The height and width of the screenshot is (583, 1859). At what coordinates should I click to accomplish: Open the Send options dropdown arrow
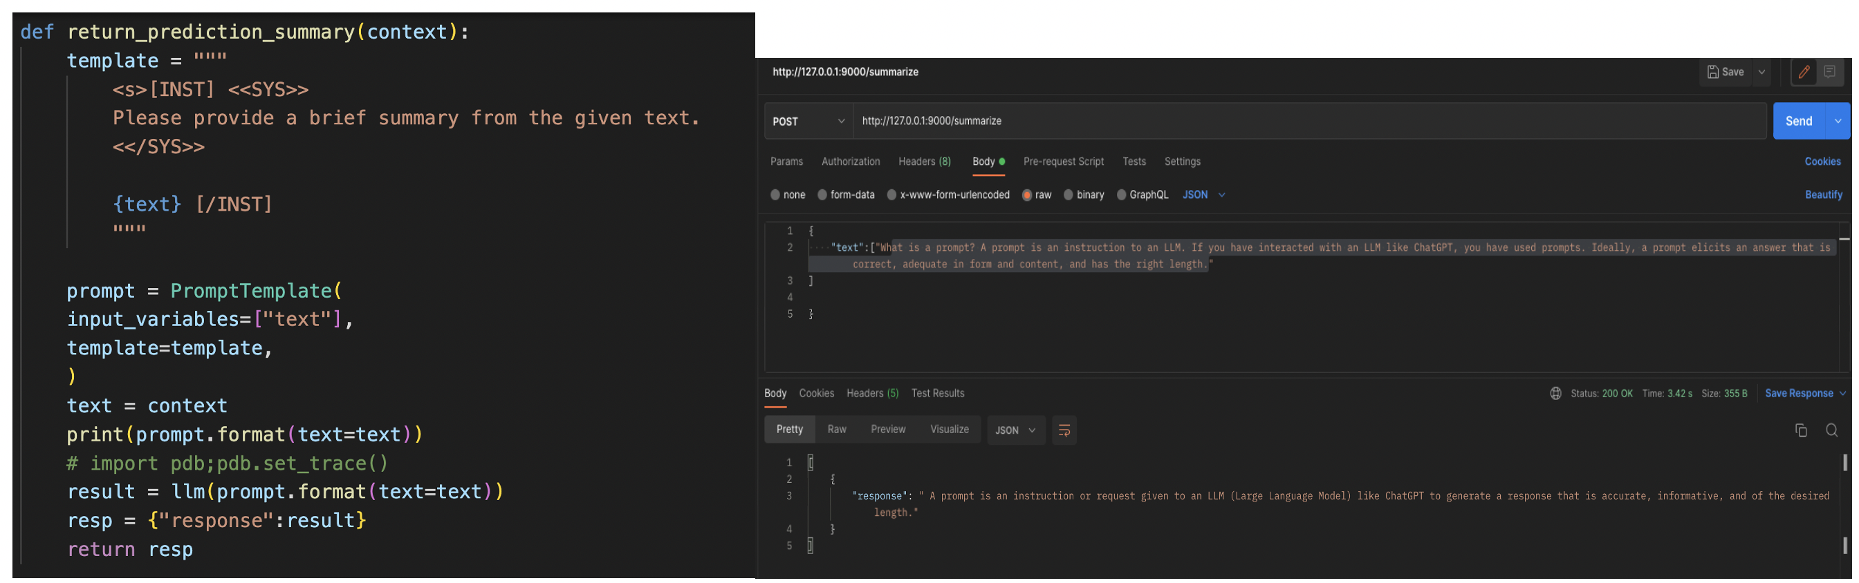1838,121
